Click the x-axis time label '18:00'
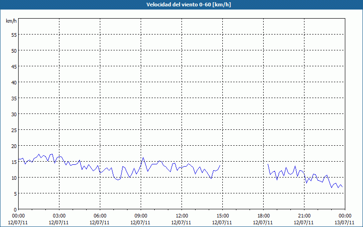The width and height of the screenshot is (363, 227). (263, 216)
